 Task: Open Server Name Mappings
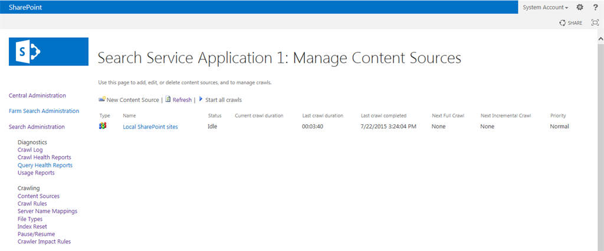click(x=47, y=211)
